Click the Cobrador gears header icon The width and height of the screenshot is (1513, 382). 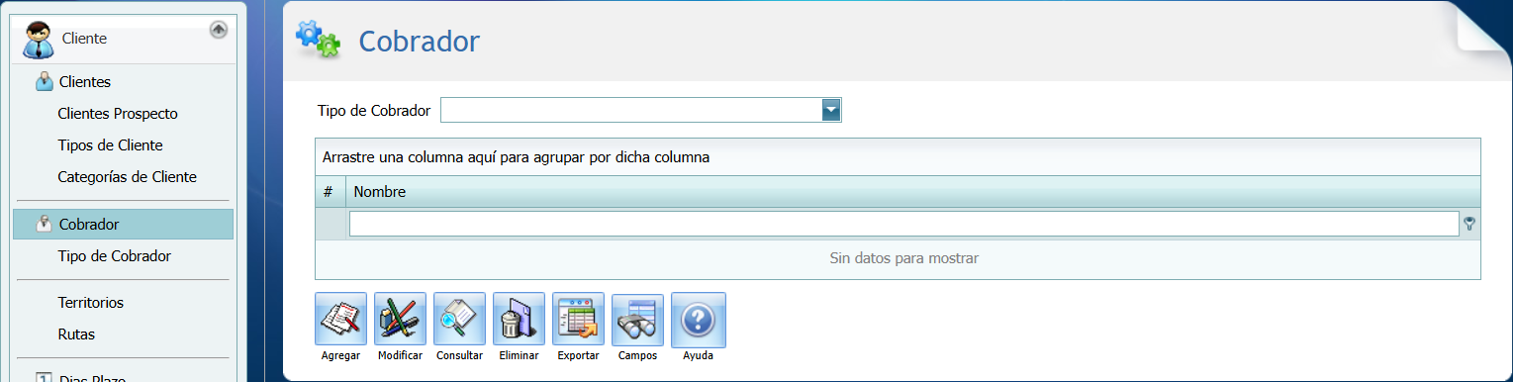click(x=319, y=39)
